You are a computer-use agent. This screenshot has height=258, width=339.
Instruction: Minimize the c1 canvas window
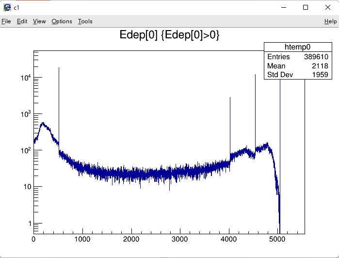tap(283, 7)
